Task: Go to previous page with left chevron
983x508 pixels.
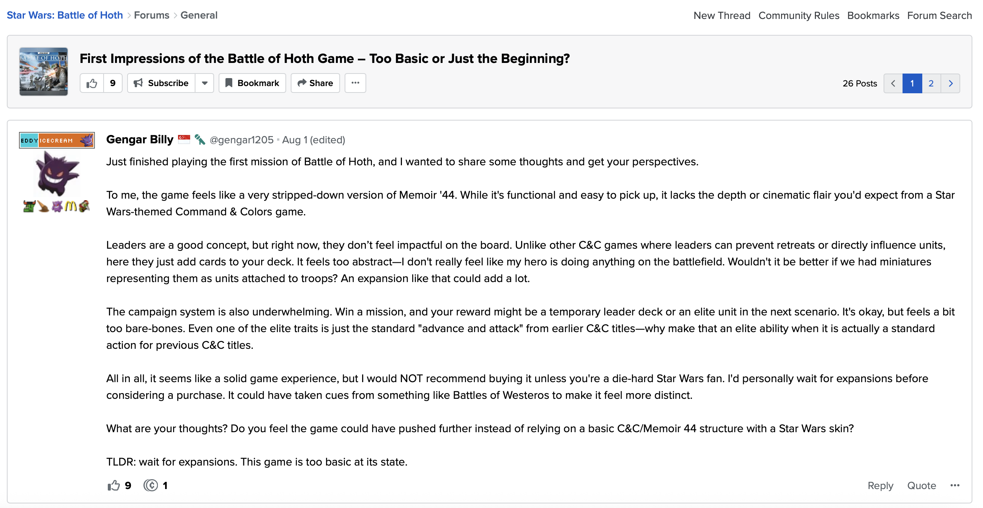Action: tap(893, 83)
